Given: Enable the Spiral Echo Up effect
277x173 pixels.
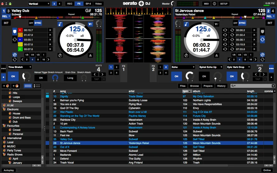Looking at the screenshot, I should click(x=204, y=77).
